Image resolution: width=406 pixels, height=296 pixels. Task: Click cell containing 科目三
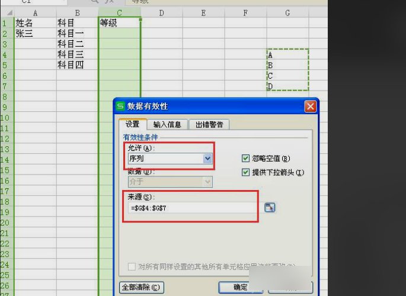[x=77, y=54]
